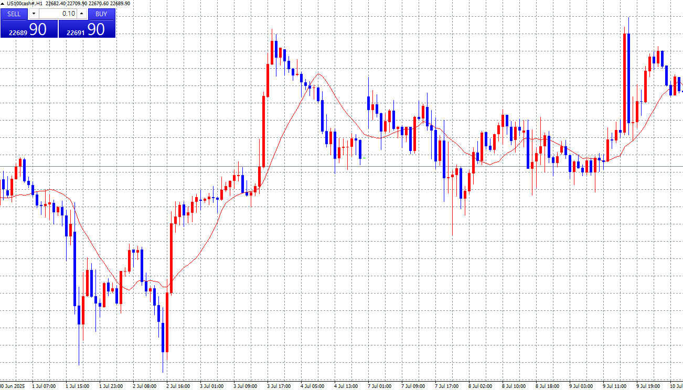Click the 22691 buy price tile
Screen dimensions: 683x390
pyautogui.click(x=87, y=29)
